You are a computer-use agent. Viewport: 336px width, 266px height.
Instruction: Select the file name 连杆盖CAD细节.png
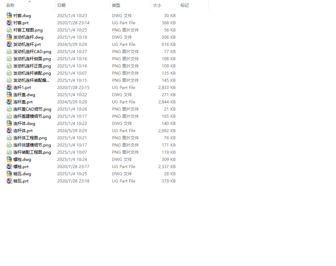32,109
